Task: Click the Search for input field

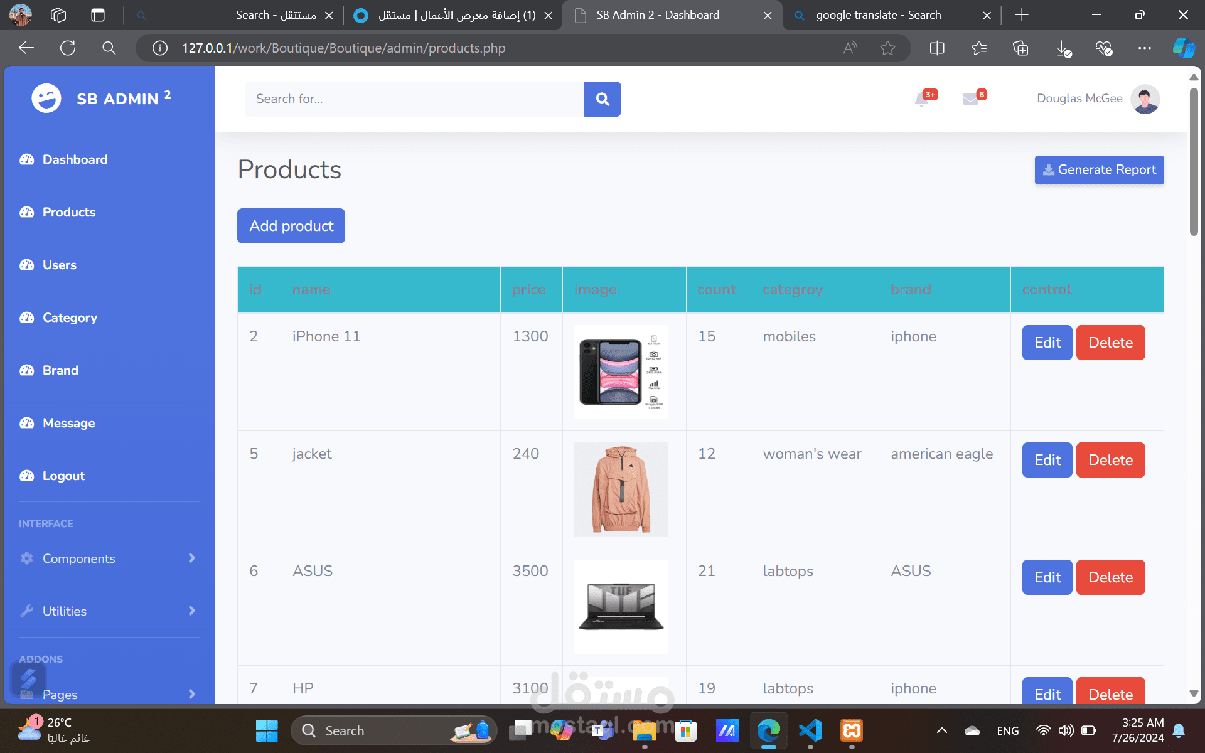Action: pos(414,99)
